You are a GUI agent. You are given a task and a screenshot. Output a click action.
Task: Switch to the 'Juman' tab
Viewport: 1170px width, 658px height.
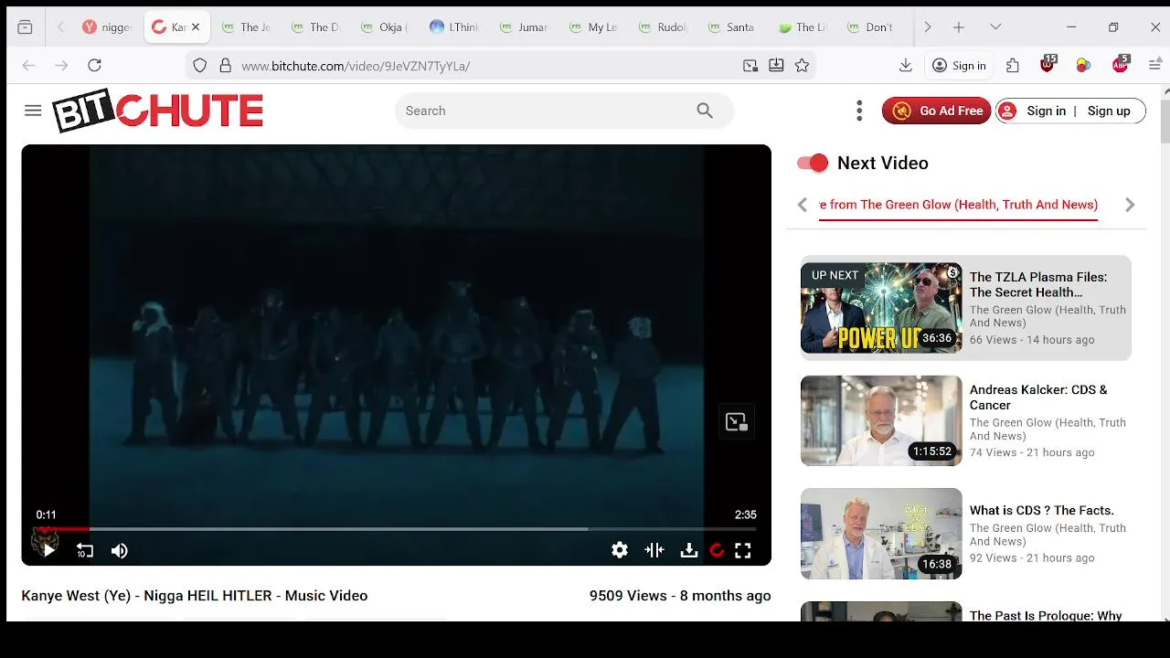tap(524, 27)
